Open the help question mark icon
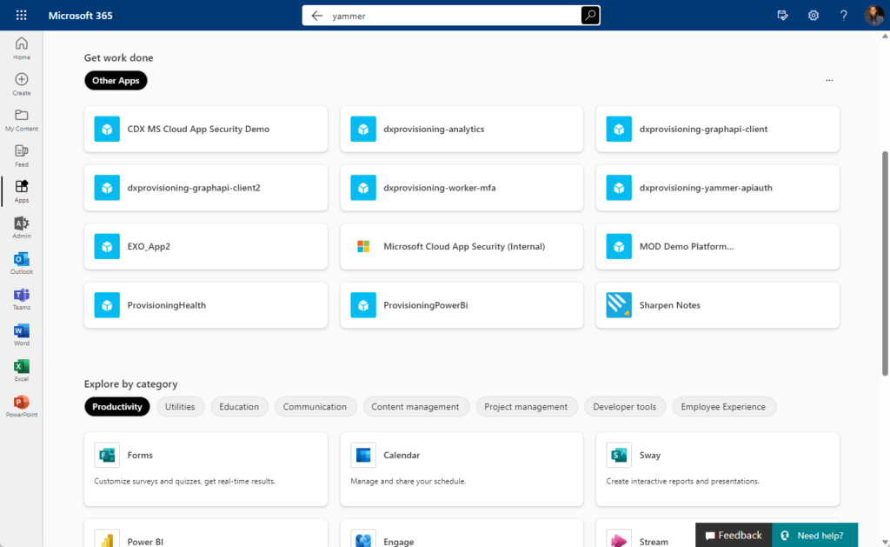890x547 pixels. point(843,16)
